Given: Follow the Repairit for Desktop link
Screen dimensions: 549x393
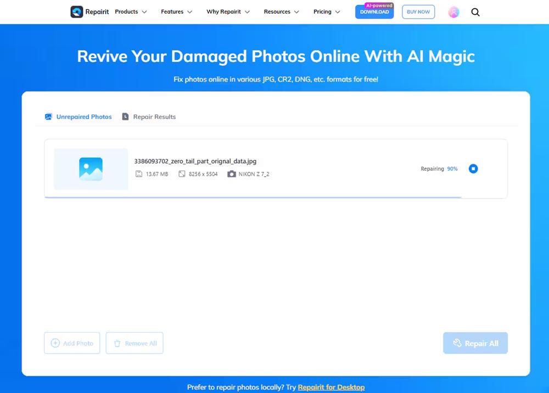Looking at the screenshot, I should [331, 387].
